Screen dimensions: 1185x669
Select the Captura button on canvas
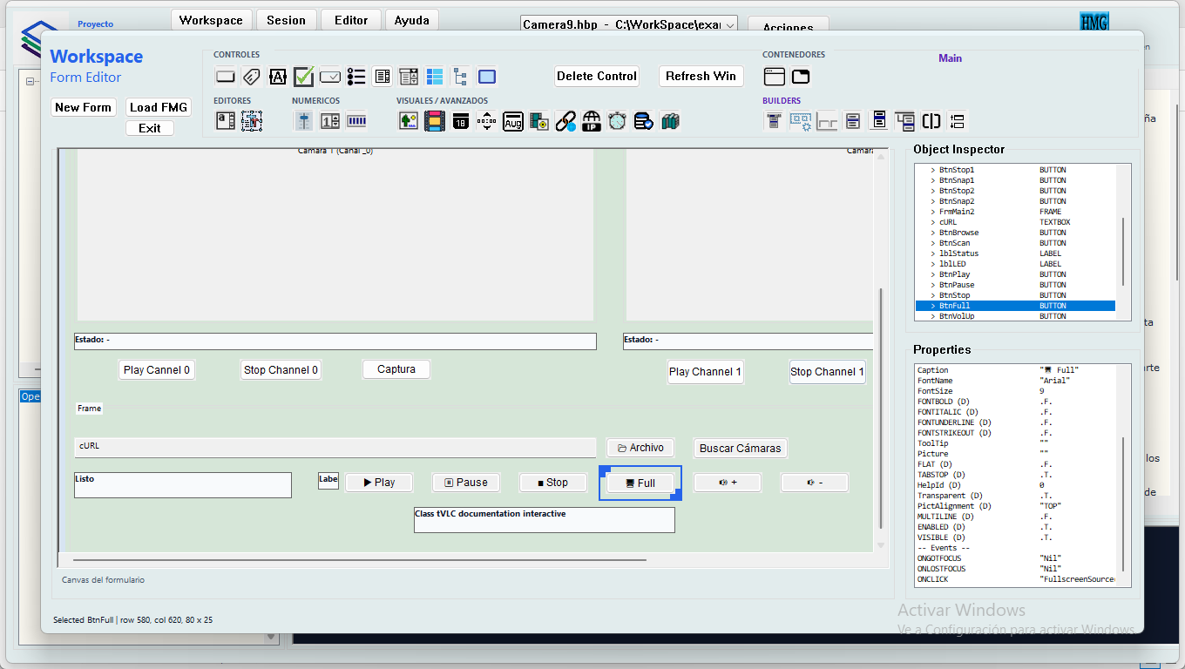point(396,369)
